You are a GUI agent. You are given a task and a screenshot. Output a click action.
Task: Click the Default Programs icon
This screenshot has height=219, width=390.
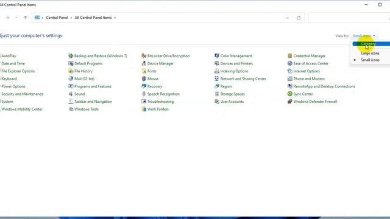(x=71, y=63)
